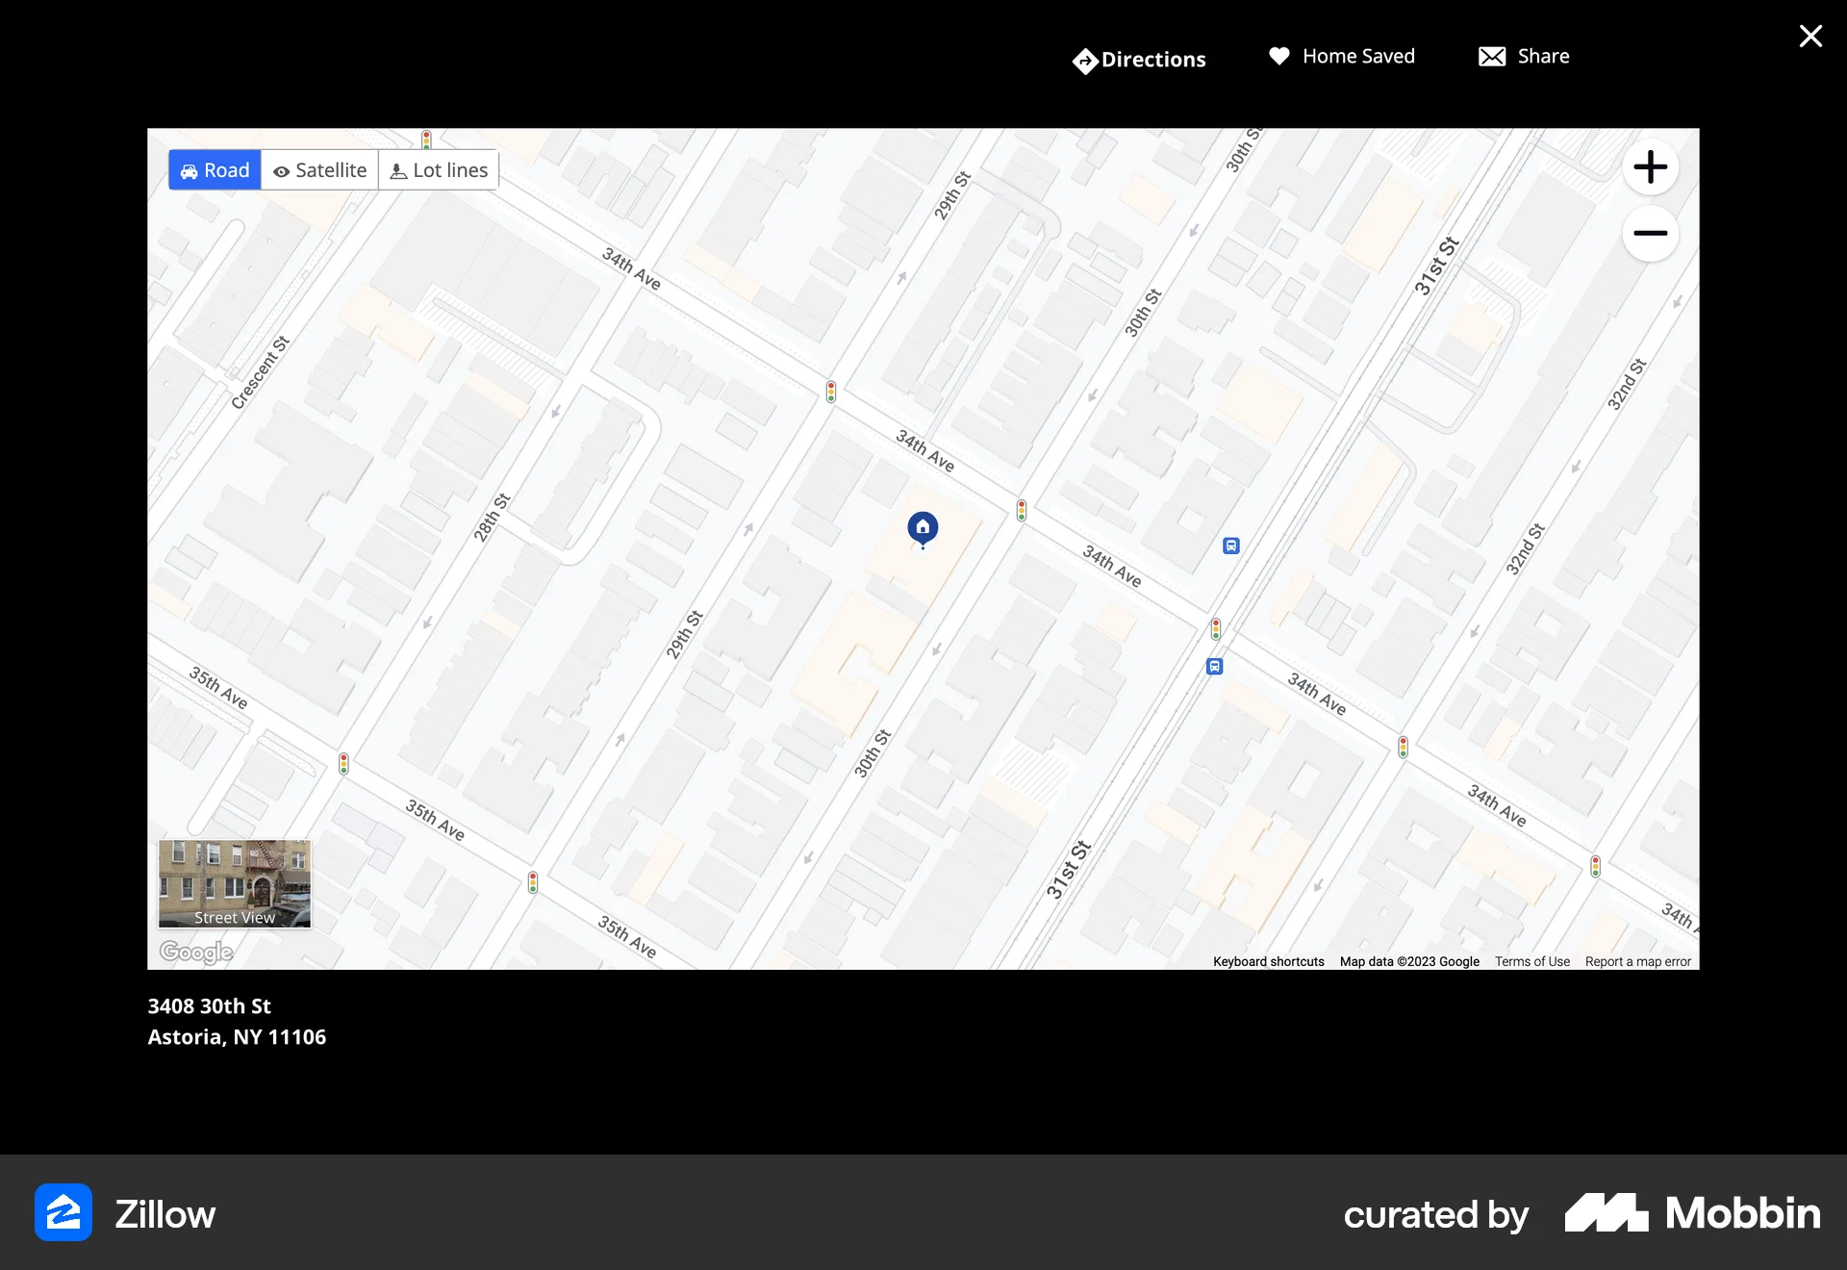Open Keyboard shortcuts for the map
Screen dimensions: 1847x1270
(x=1268, y=961)
